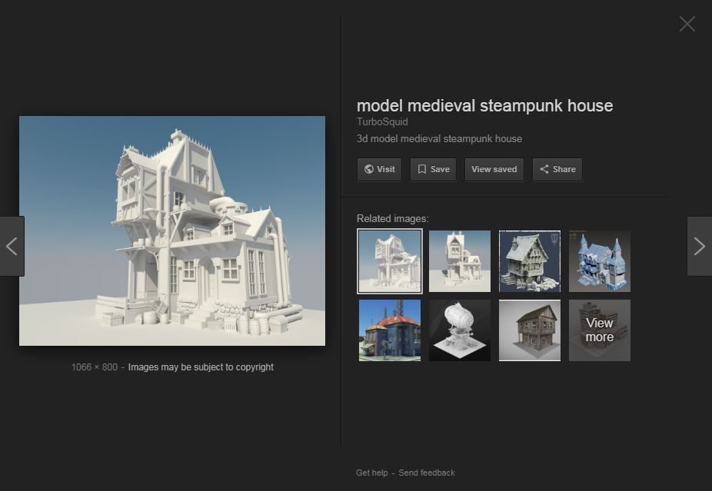Open the snowy stone cottage thumbnail
712x491 pixels.
[530, 261]
